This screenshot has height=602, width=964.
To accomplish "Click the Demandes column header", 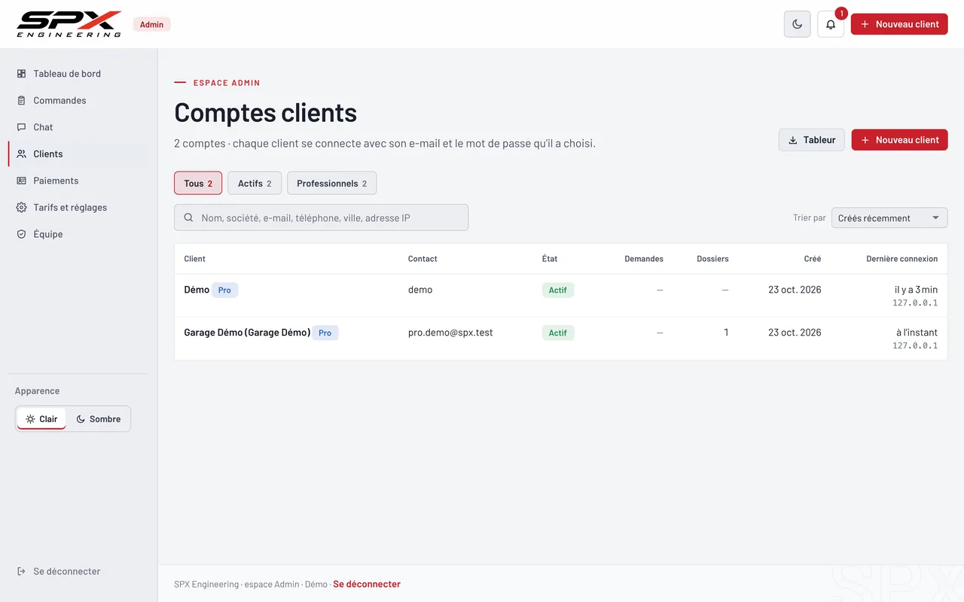I will coord(644,259).
